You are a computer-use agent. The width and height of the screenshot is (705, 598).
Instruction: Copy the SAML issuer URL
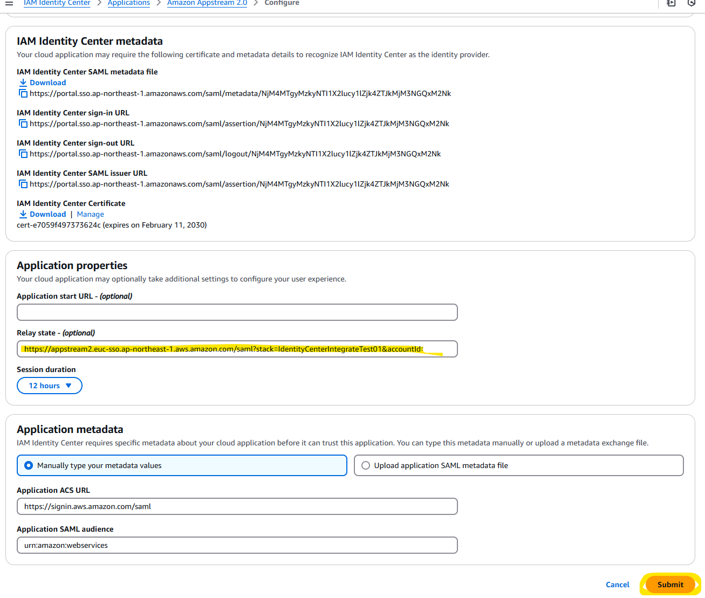(23, 184)
